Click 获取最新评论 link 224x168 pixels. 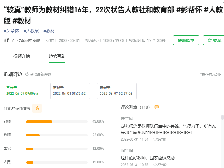(41, 74)
